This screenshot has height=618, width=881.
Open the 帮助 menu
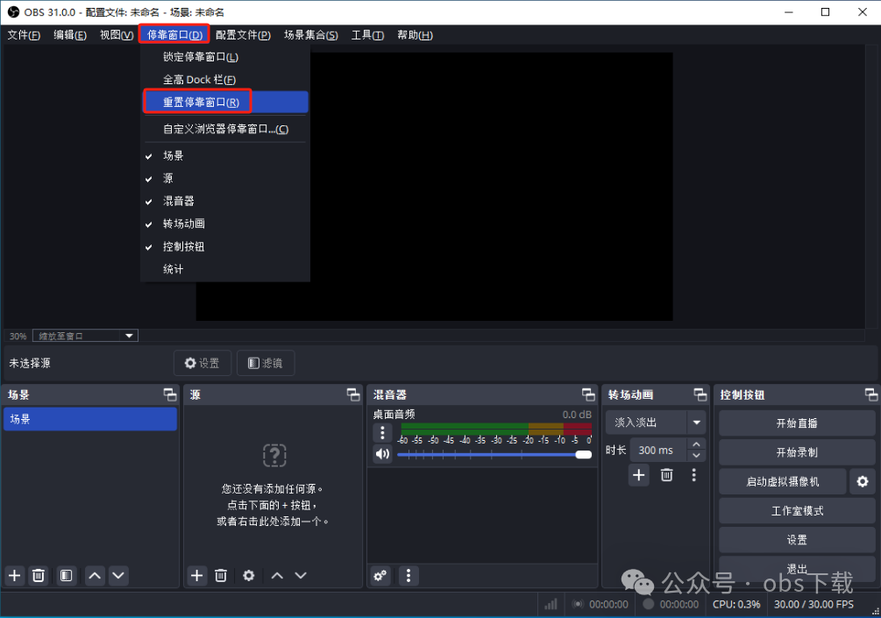(x=414, y=35)
